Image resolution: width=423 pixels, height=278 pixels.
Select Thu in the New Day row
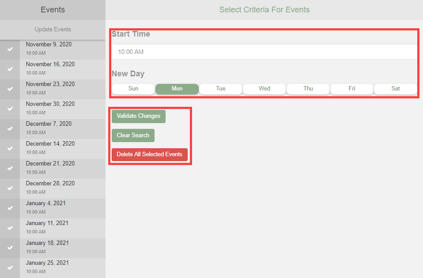pos(308,89)
